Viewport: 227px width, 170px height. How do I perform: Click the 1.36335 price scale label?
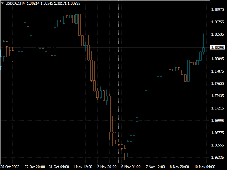(218, 158)
